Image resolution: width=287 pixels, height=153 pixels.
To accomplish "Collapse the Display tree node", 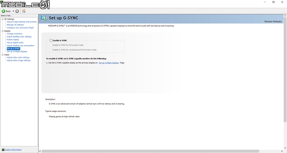I will 2,31.
